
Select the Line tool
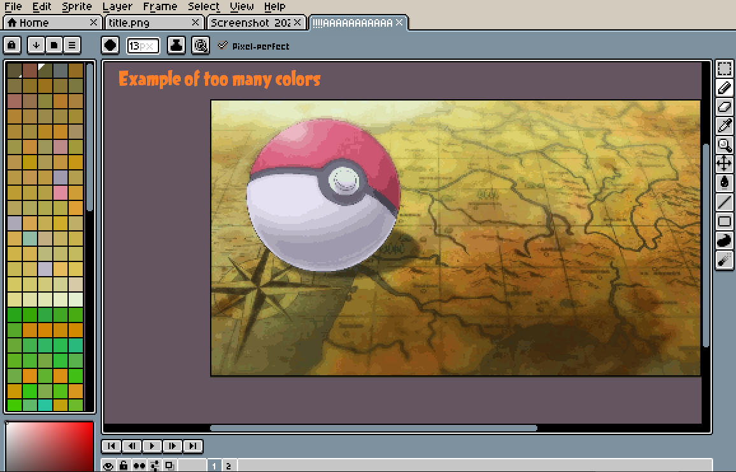725,202
